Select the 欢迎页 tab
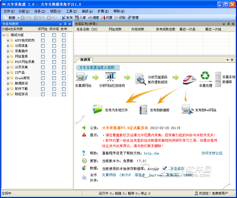 pos(85,60)
